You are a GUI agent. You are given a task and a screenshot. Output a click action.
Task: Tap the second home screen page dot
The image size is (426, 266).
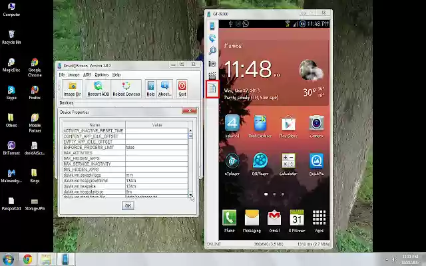(x=274, y=194)
